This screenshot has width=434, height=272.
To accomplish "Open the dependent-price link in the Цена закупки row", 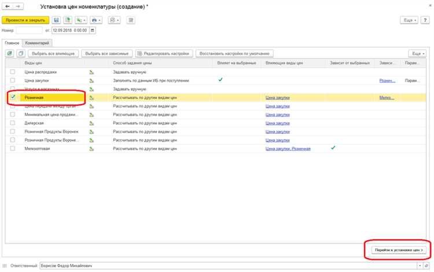I will (387, 81).
